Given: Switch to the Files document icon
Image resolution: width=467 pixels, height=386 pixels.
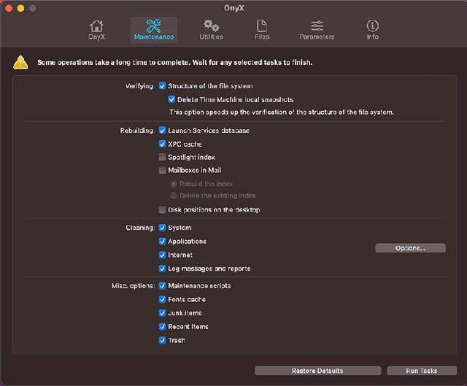Looking at the screenshot, I should [x=261, y=27].
